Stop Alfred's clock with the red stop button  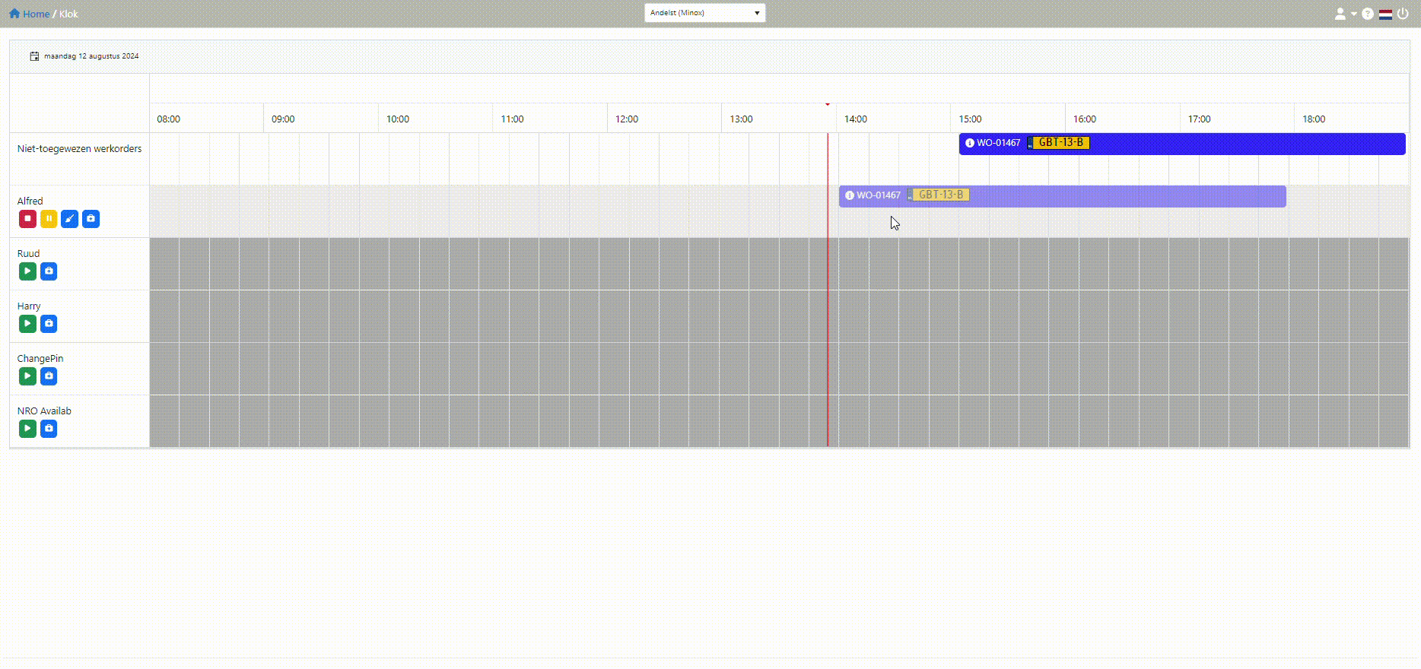point(27,219)
